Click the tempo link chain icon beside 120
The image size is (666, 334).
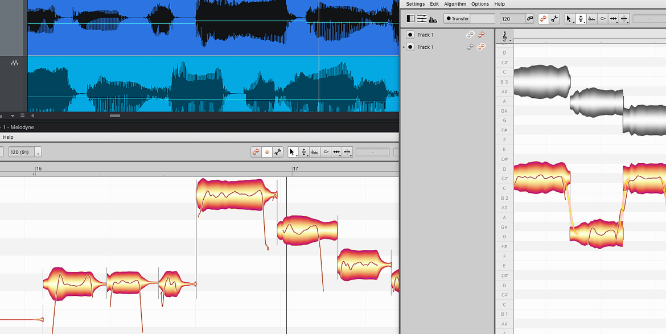(x=529, y=19)
